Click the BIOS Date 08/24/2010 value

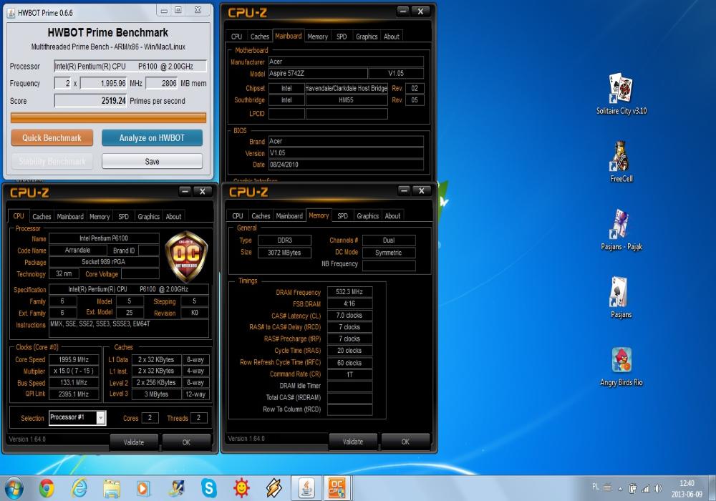(346, 165)
